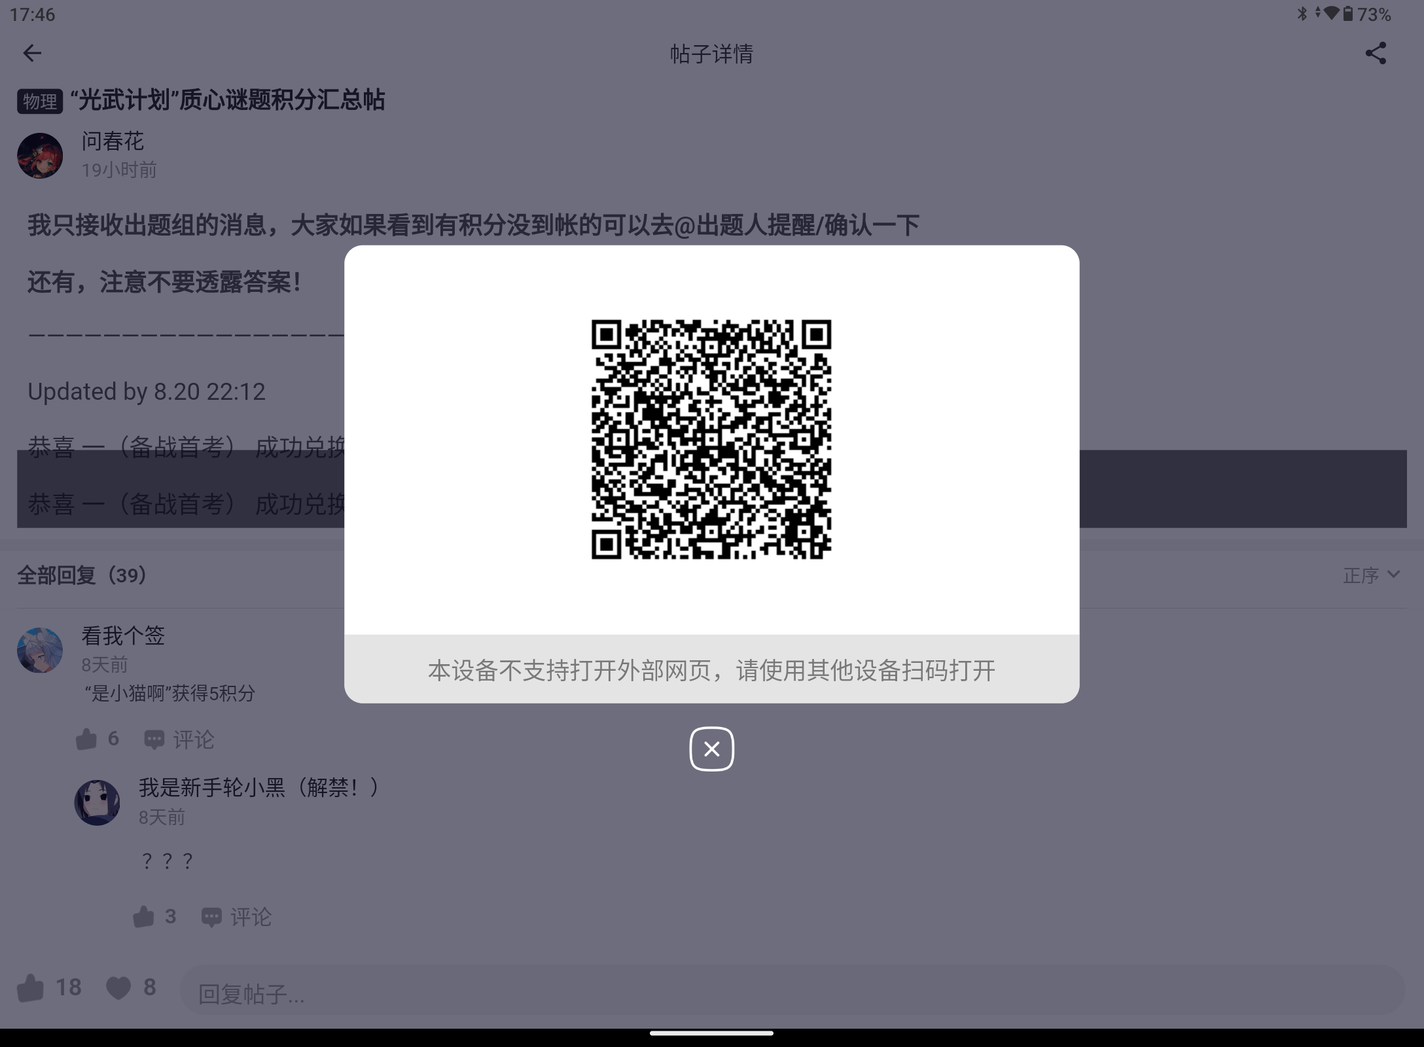Comment on the ？？？ reply

pyautogui.click(x=236, y=917)
